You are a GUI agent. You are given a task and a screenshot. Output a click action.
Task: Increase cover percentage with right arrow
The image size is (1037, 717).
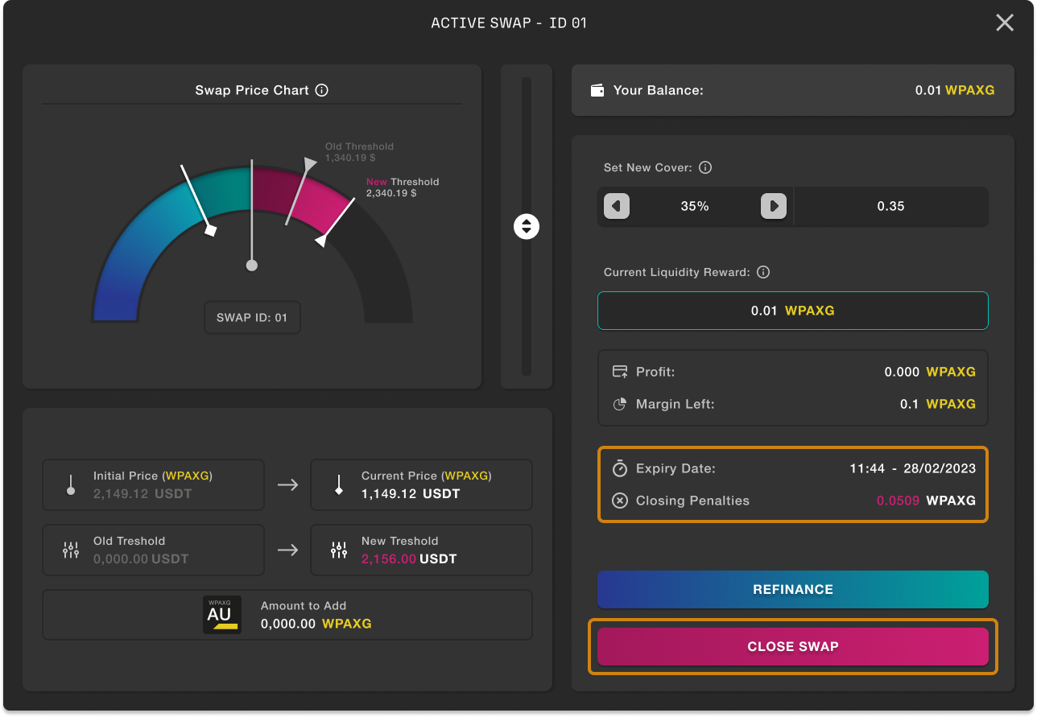coord(773,206)
